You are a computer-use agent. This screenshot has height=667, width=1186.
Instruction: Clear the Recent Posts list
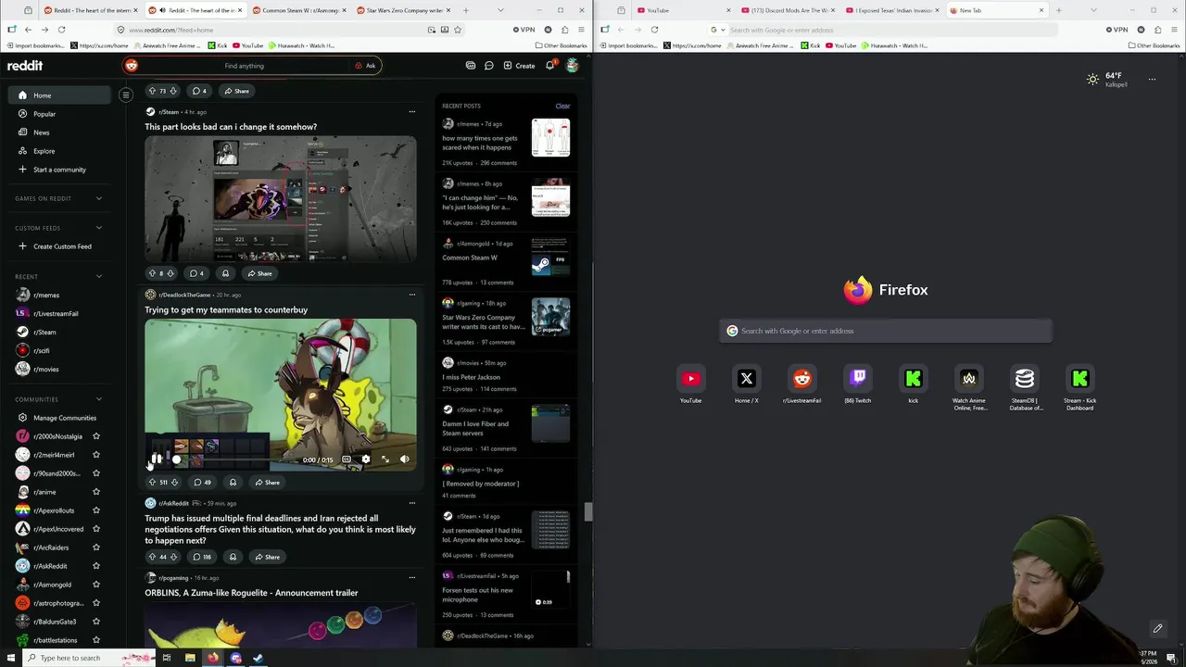pos(562,106)
